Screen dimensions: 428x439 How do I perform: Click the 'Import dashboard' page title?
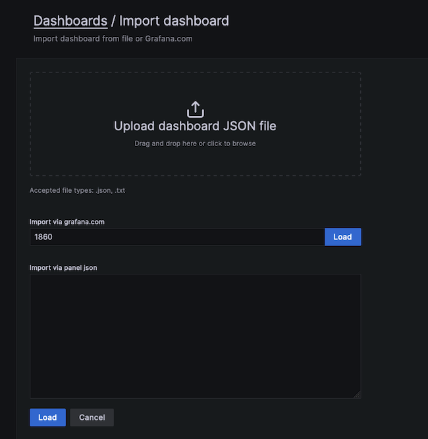174,20
